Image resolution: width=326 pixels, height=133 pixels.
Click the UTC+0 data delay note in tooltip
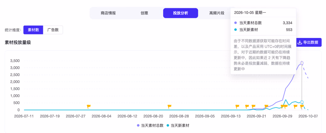263,55
